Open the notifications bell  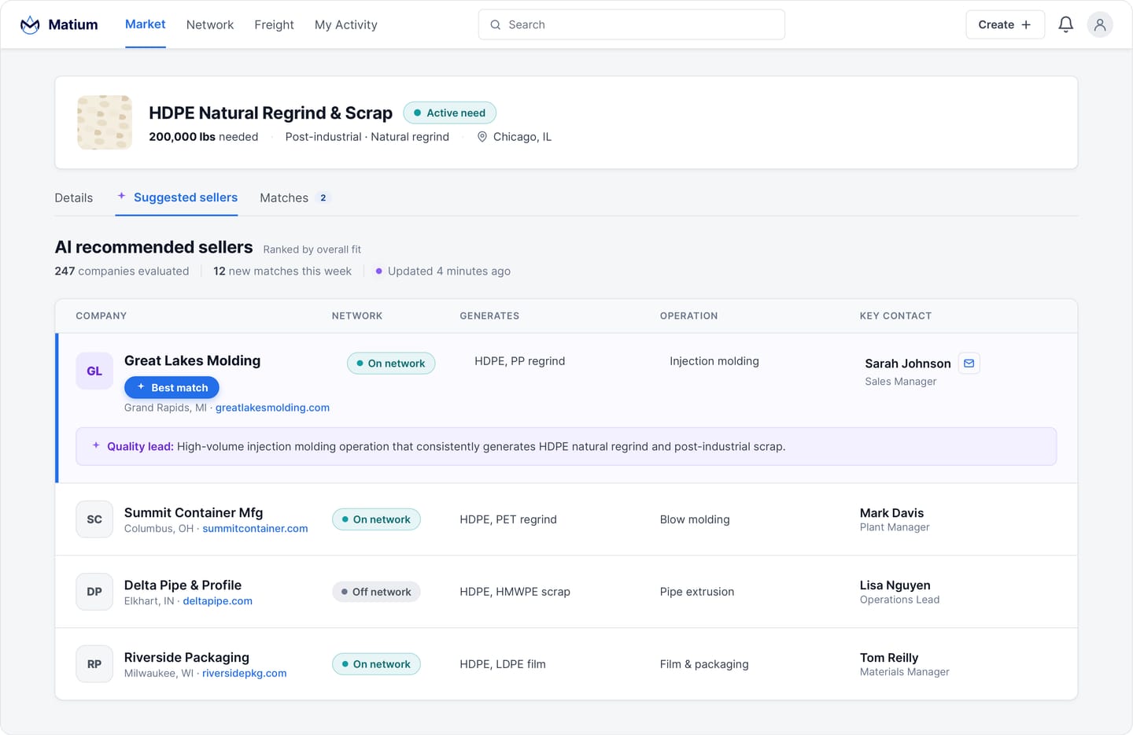[x=1065, y=25]
